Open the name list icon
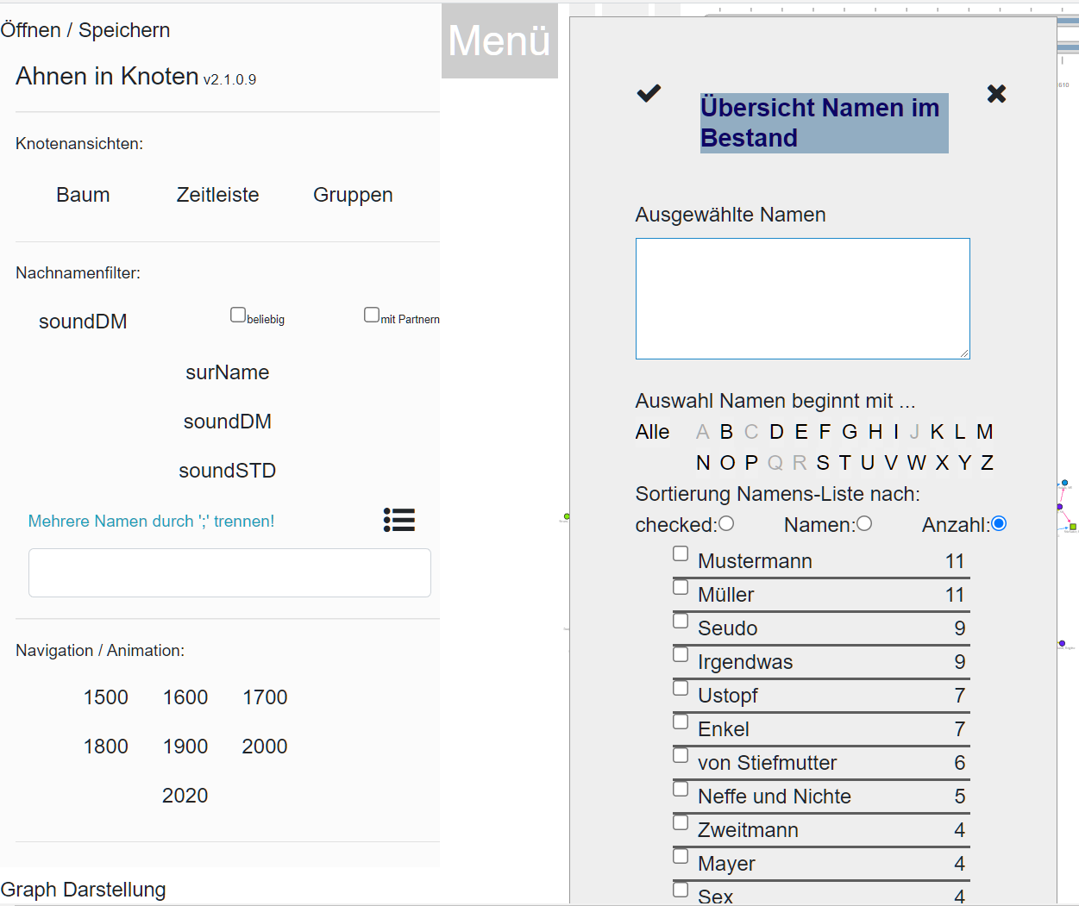The width and height of the screenshot is (1079, 906). coord(399,520)
